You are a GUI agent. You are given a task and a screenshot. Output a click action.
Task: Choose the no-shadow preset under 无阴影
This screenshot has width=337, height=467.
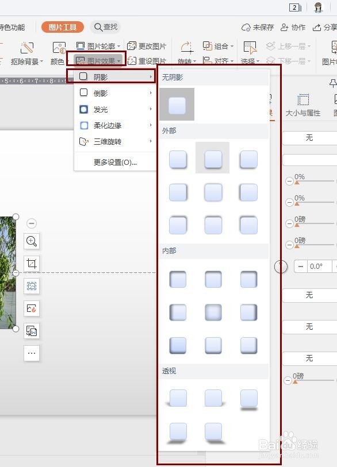(177, 104)
